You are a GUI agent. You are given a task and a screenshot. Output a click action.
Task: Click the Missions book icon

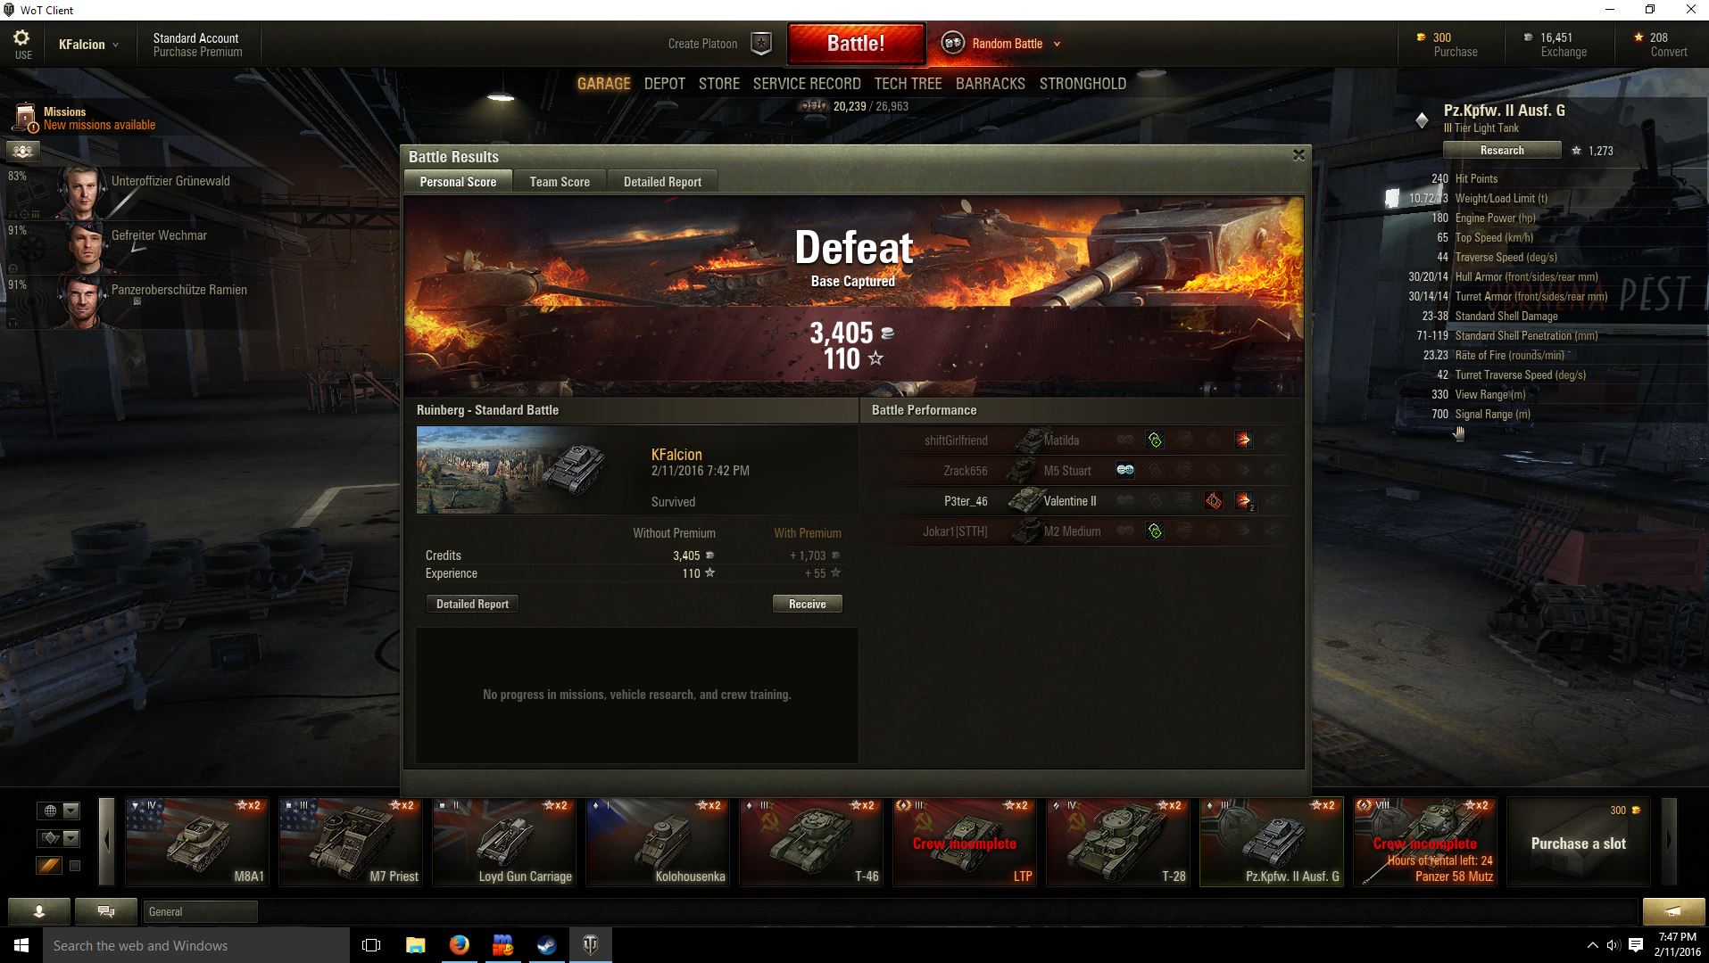point(25,117)
